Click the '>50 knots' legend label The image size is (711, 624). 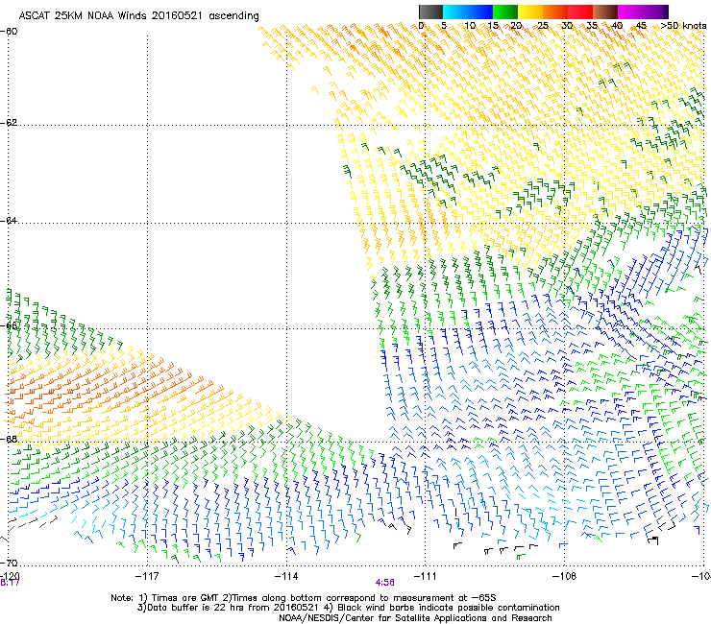683,26
